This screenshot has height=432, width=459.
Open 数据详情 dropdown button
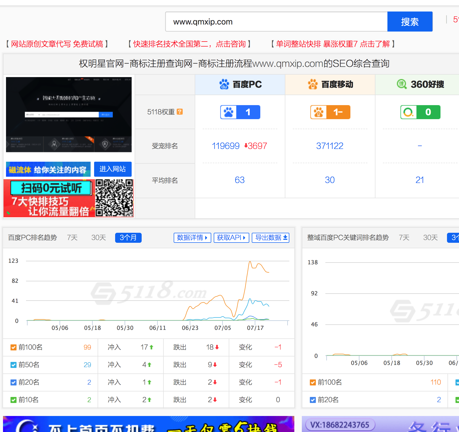192,238
